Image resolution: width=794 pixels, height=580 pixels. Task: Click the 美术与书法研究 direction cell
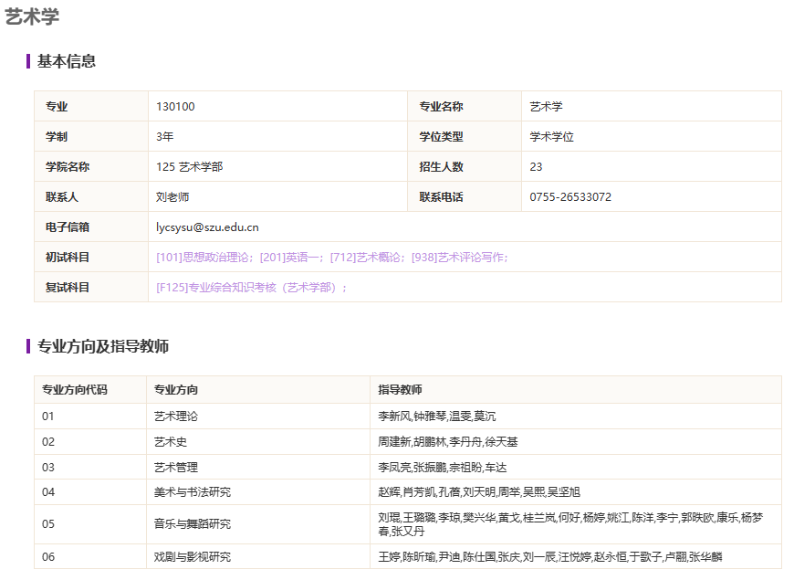coord(192,492)
